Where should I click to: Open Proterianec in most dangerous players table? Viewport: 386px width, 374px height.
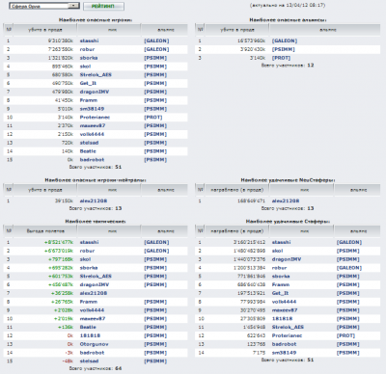pos(95,118)
